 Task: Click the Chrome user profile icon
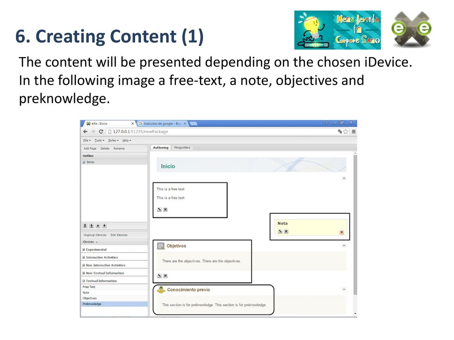pos(327,123)
